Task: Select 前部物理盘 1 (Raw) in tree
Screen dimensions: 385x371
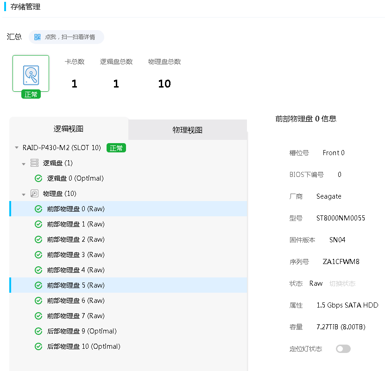Action: (x=76, y=224)
